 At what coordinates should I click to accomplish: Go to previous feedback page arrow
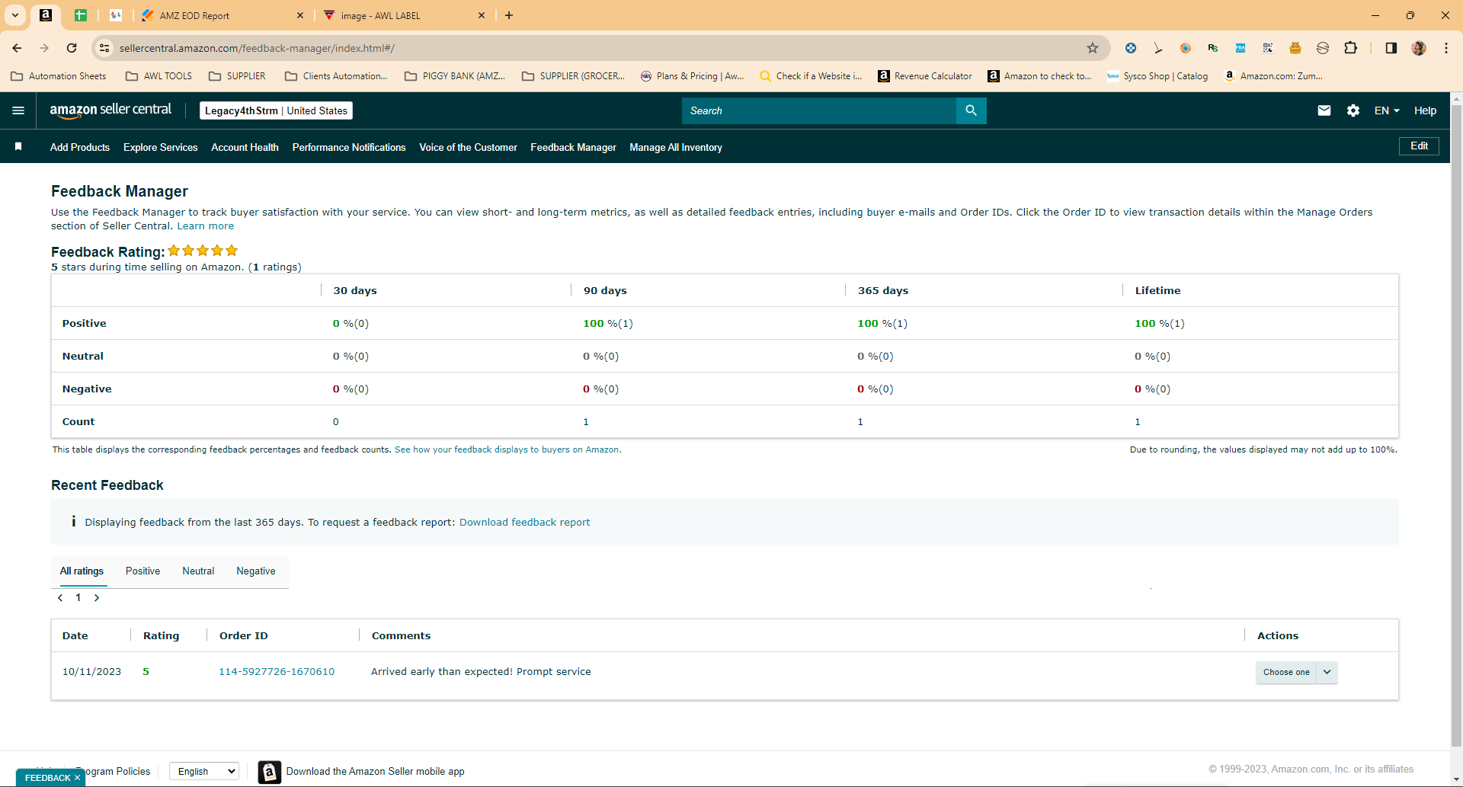(x=60, y=598)
